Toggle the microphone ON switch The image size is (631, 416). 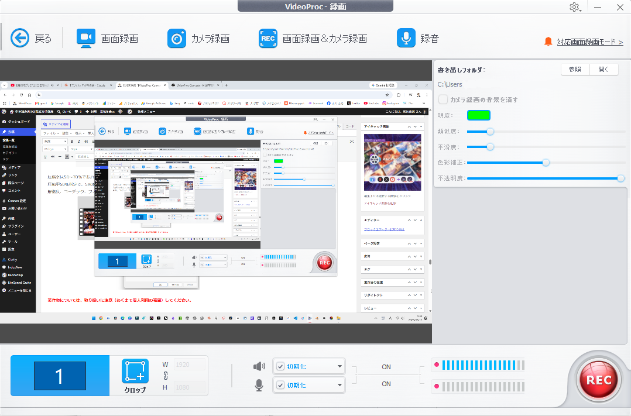coord(386,384)
